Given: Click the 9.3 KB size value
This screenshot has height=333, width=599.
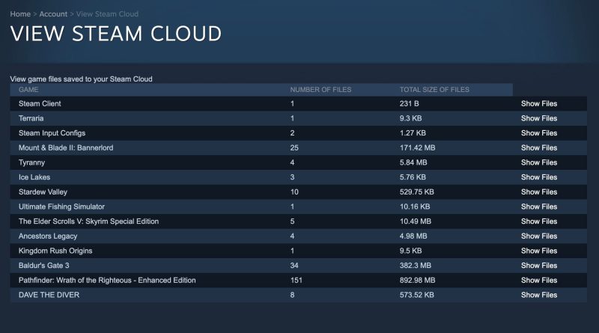Looking at the screenshot, I should pyautogui.click(x=410, y=118).
